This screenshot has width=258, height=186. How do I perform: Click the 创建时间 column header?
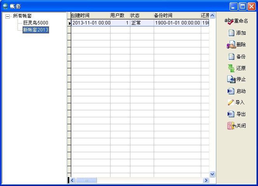click(90, 16)
